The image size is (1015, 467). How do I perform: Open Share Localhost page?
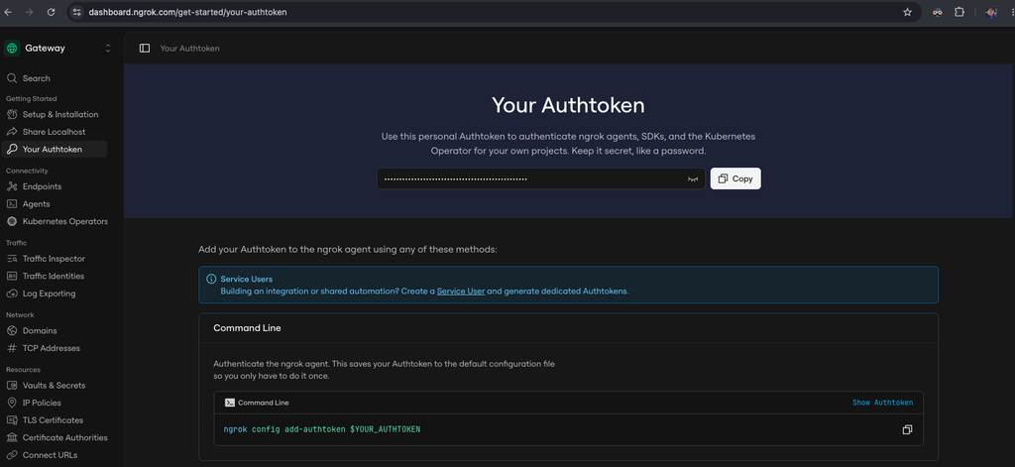tap(54, 132)
